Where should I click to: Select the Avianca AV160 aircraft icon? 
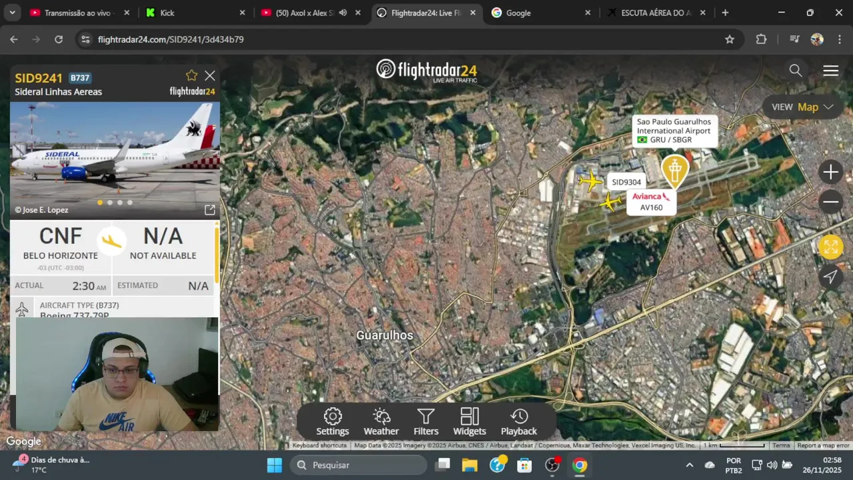click(x=610, y=202)
